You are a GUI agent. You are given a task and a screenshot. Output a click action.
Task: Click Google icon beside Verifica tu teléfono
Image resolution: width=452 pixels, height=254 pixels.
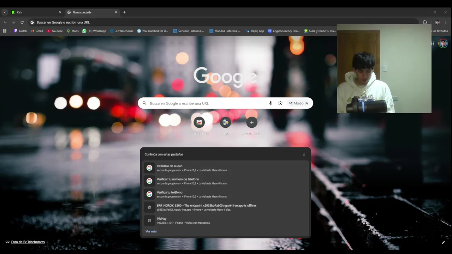pyautogui.click(x=149, y=194)
